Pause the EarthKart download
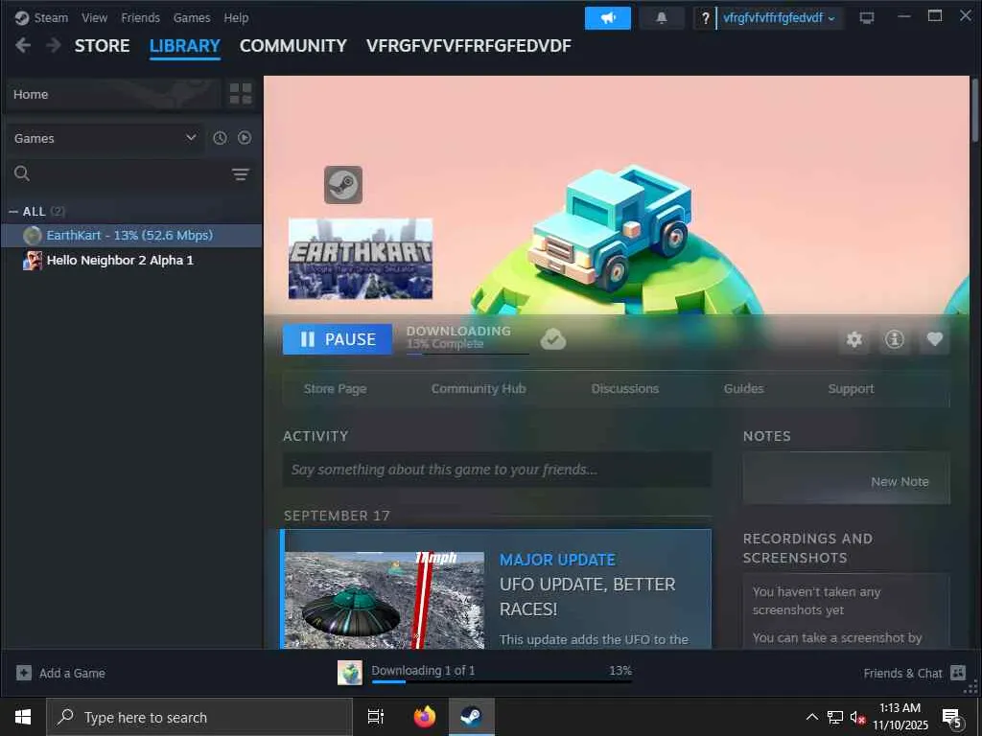The width and height of the screenshot is (982, 736). 338,339
